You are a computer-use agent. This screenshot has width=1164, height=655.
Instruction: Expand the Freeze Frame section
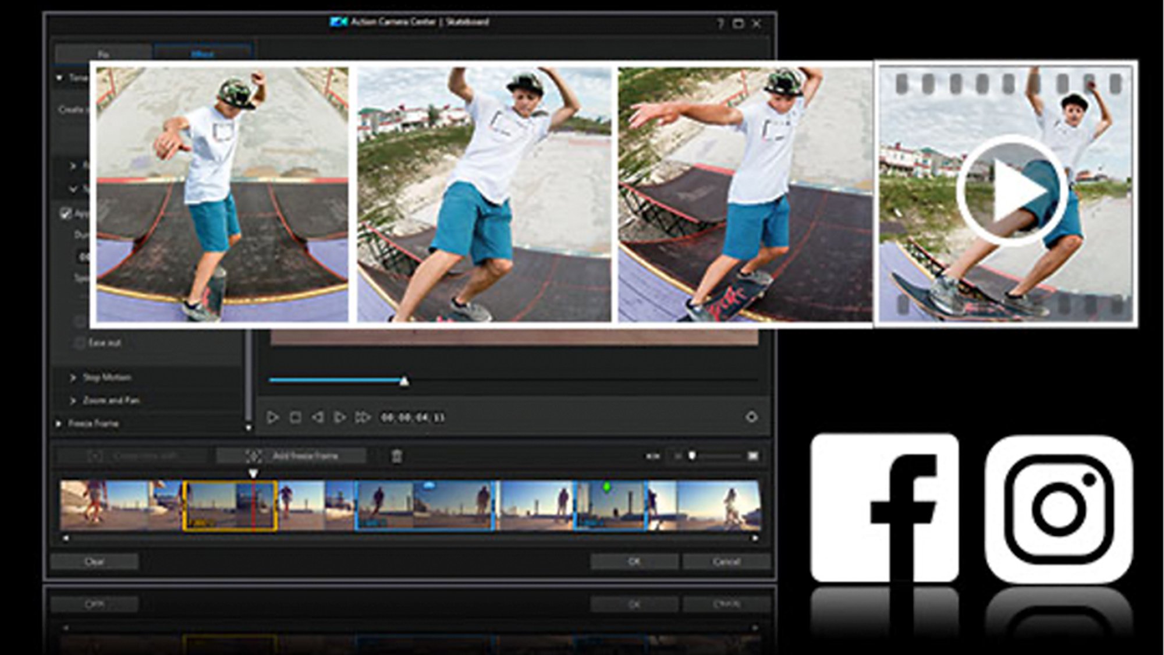[87, 424]
